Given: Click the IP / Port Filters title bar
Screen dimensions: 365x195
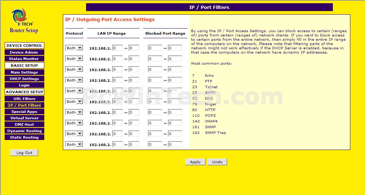Looking at the screenshot, I should point(209,7).
